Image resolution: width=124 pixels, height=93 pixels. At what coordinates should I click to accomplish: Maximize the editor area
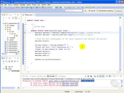click(121, 15)
